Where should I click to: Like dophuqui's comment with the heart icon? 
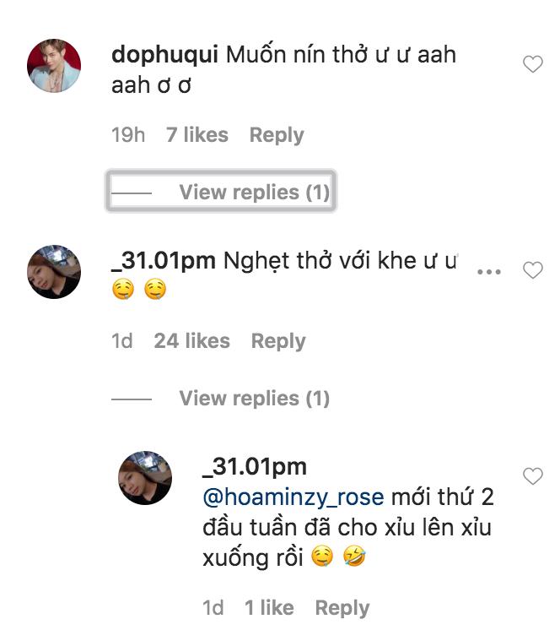tap(533, 64)
